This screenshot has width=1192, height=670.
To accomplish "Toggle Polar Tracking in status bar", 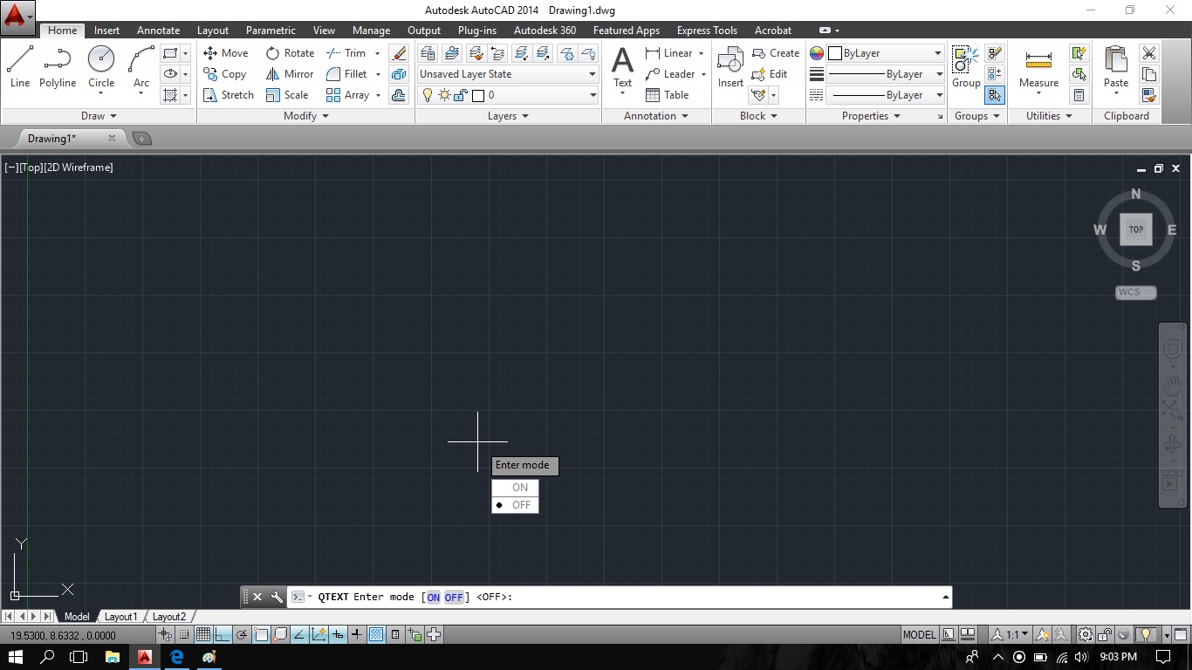I will click(242, 635).
